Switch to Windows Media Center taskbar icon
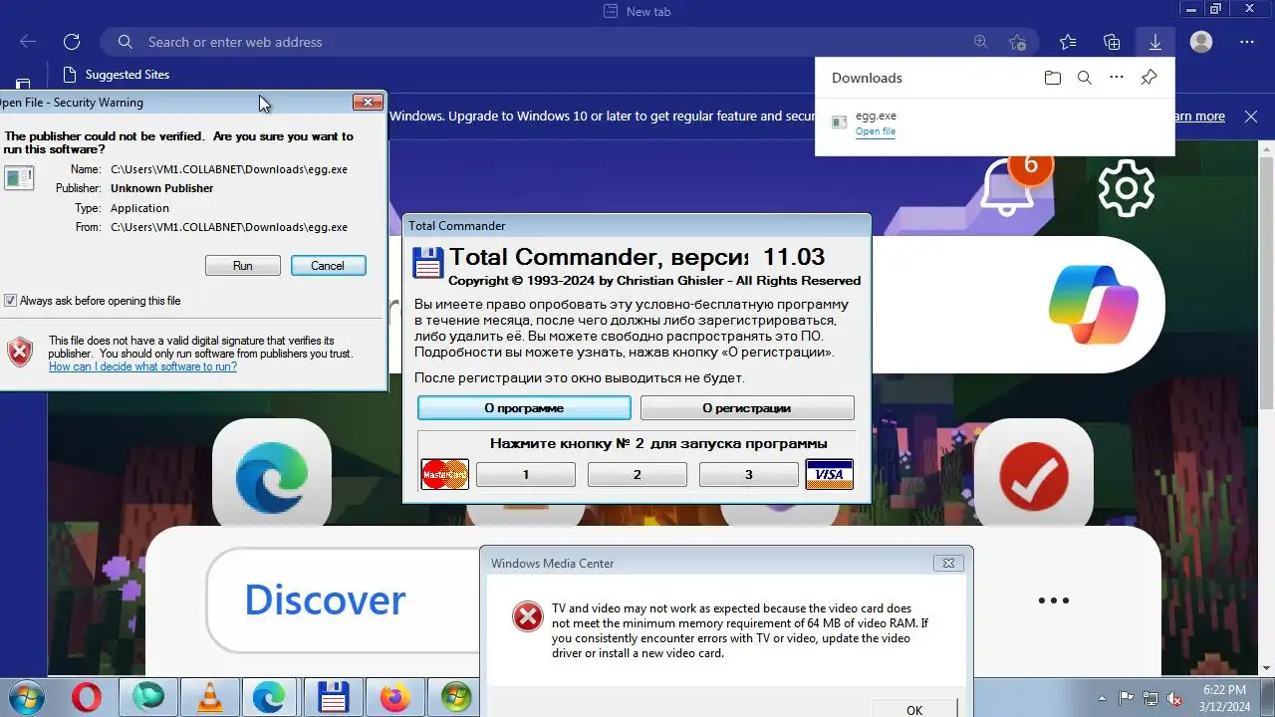This screenshot has height=717, width=1275. click(456, 697)
